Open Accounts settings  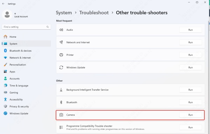26,79
